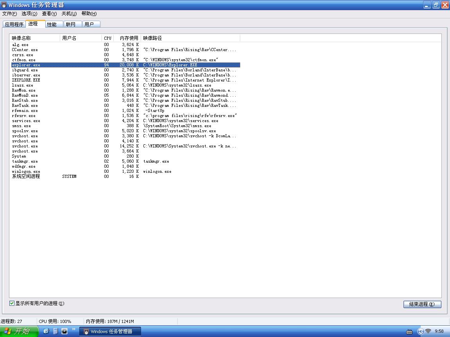Click the wireless network tray icon

point(428,331)
